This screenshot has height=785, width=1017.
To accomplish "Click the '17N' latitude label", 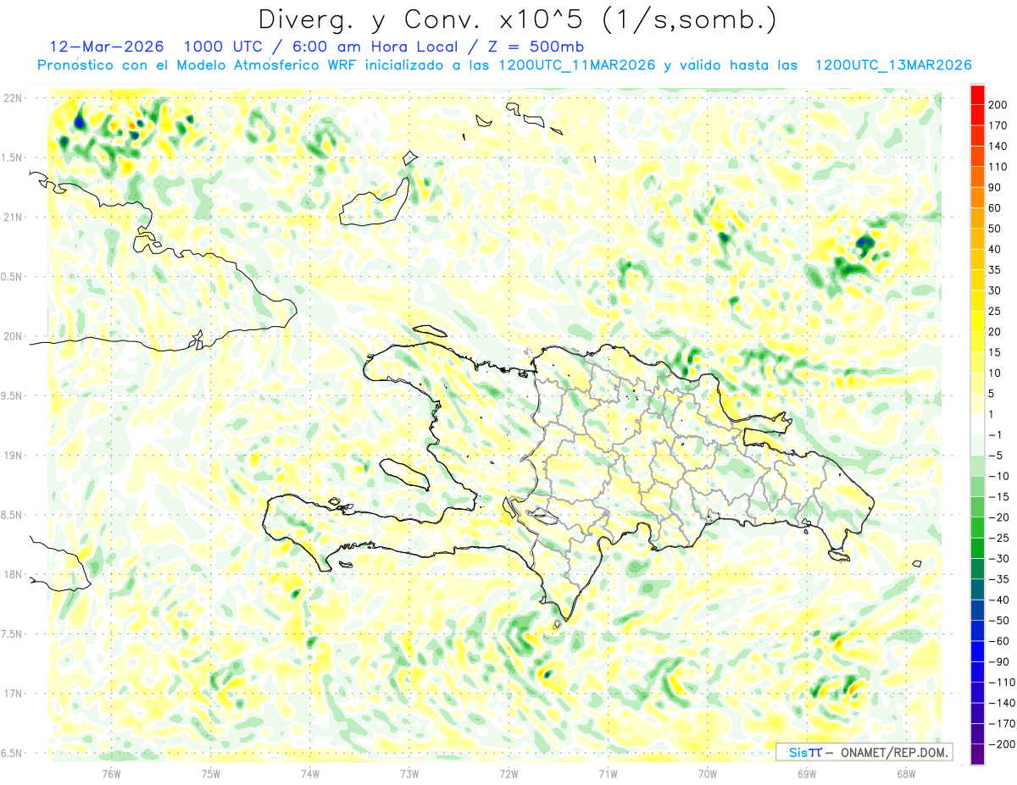I will [13, 694].
